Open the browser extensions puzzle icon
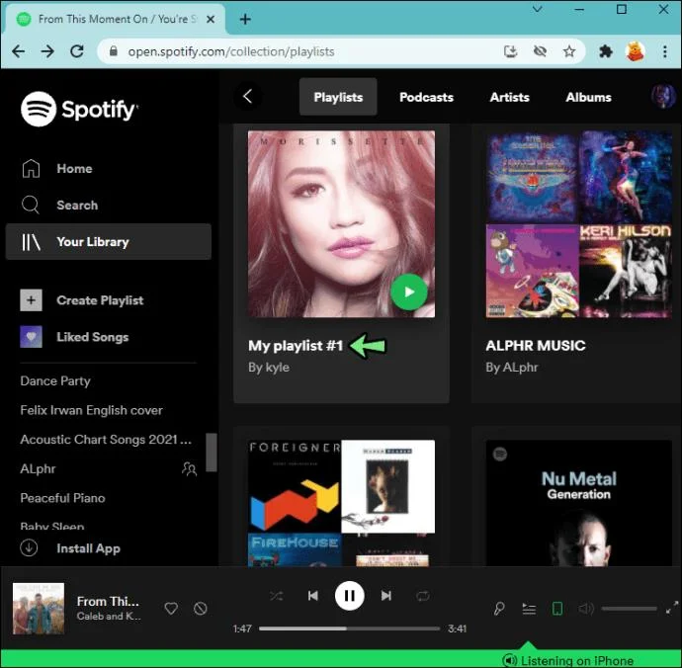682x668 pixels. click(606, 51)
